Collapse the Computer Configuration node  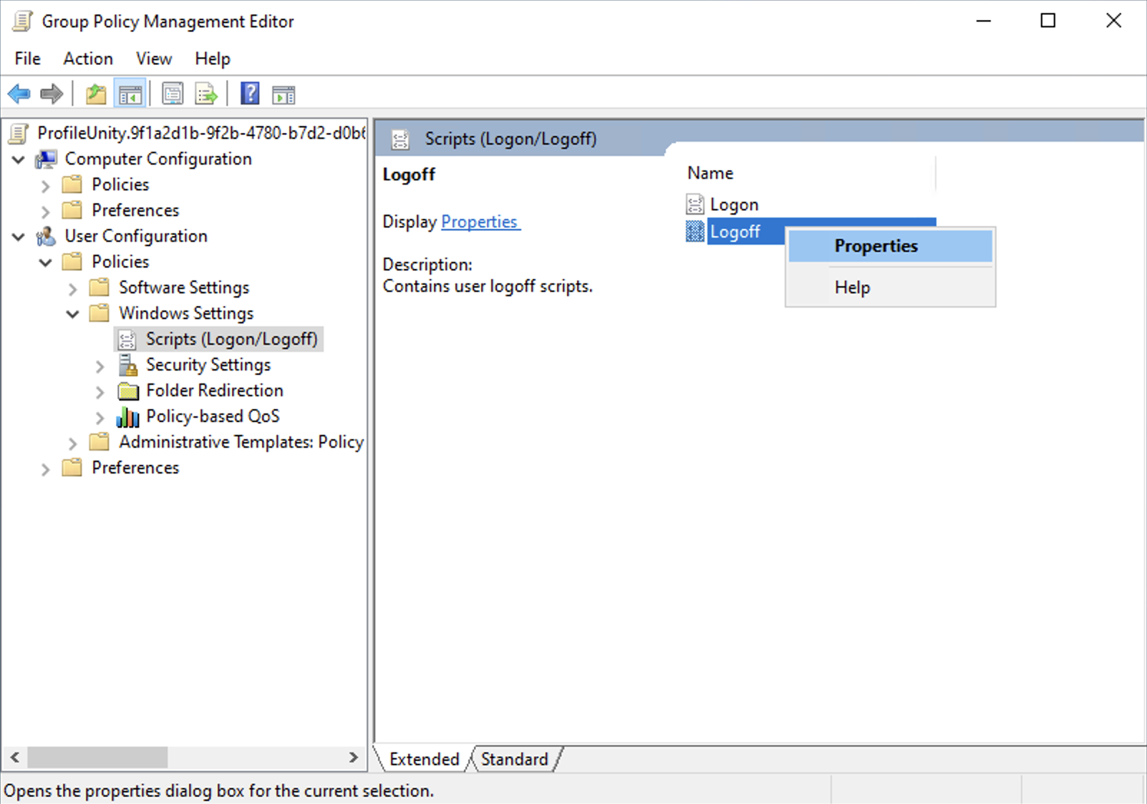(x=19, y=160)
